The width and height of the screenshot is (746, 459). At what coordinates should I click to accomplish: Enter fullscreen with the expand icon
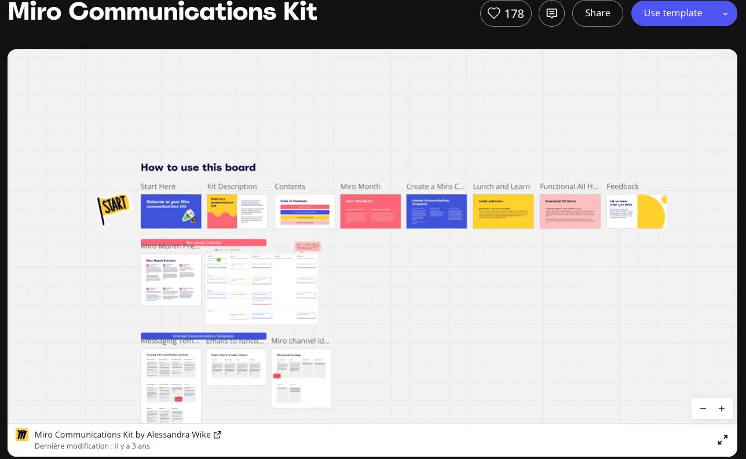click(723, 440)
